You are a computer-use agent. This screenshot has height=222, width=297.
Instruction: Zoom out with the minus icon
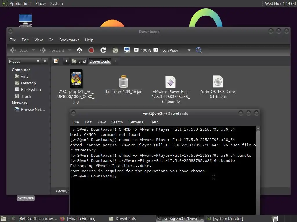[x=136, y=50]
